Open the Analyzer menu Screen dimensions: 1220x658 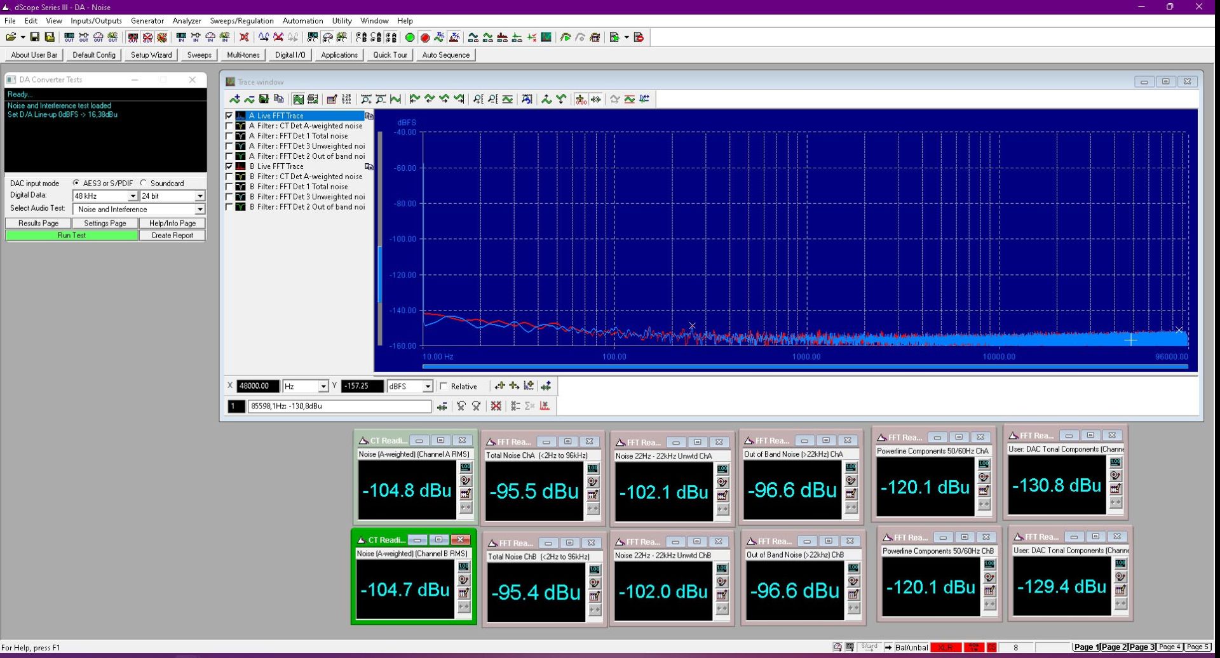coord(187,21)
